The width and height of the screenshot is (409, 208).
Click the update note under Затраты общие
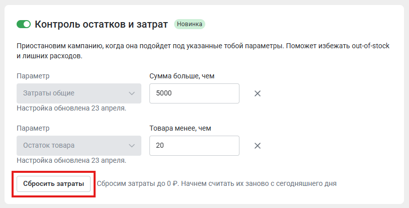[x=71, y=108]
